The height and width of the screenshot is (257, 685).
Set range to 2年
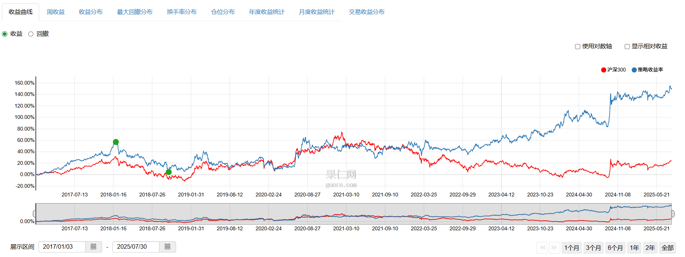(650, 248)
